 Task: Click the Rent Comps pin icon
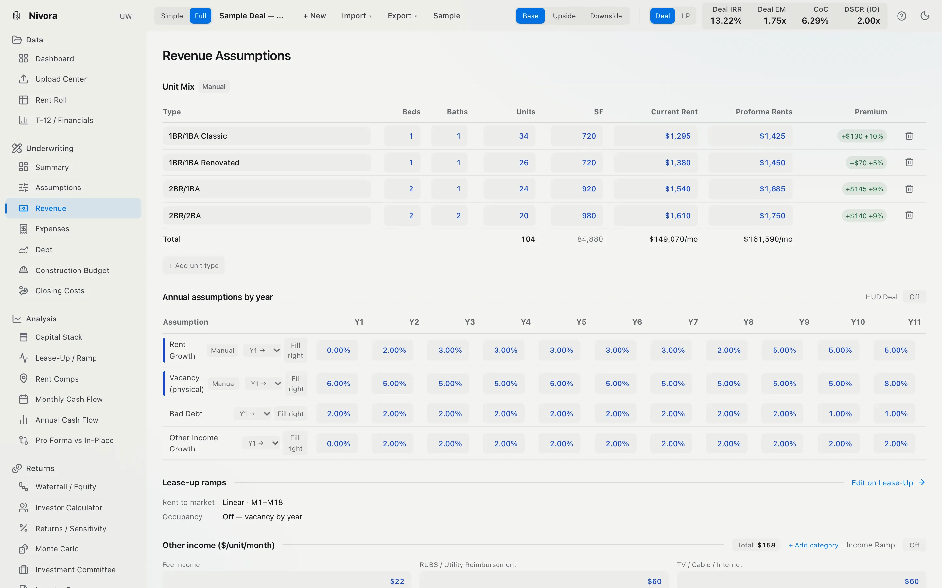coord(23,379)
